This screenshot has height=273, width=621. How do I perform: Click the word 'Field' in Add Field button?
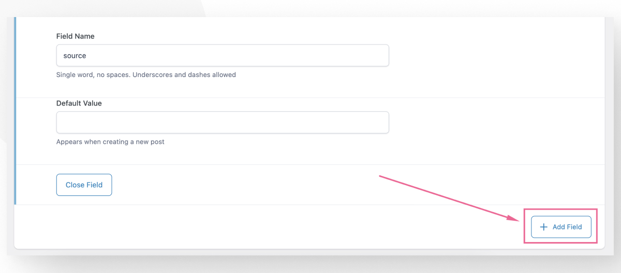pyautogui.click(x=574, y=227)
